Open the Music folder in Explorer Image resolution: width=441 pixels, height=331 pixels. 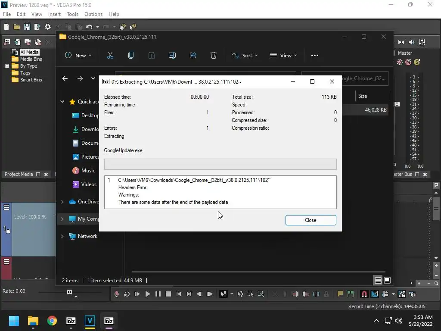84,171
